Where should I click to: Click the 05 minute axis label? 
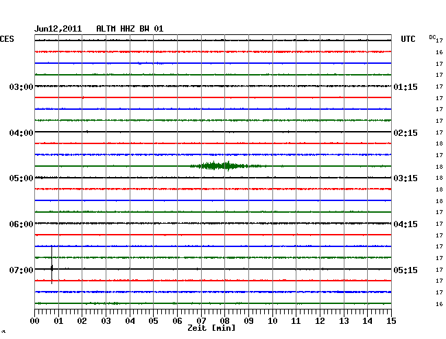[153, 321]
